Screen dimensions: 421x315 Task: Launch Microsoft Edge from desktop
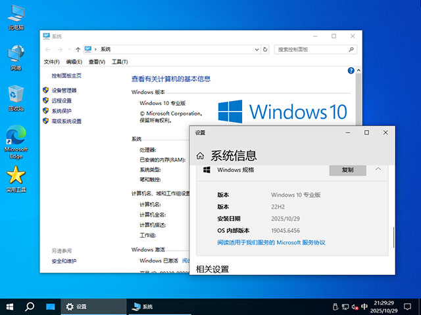[16, 142]
